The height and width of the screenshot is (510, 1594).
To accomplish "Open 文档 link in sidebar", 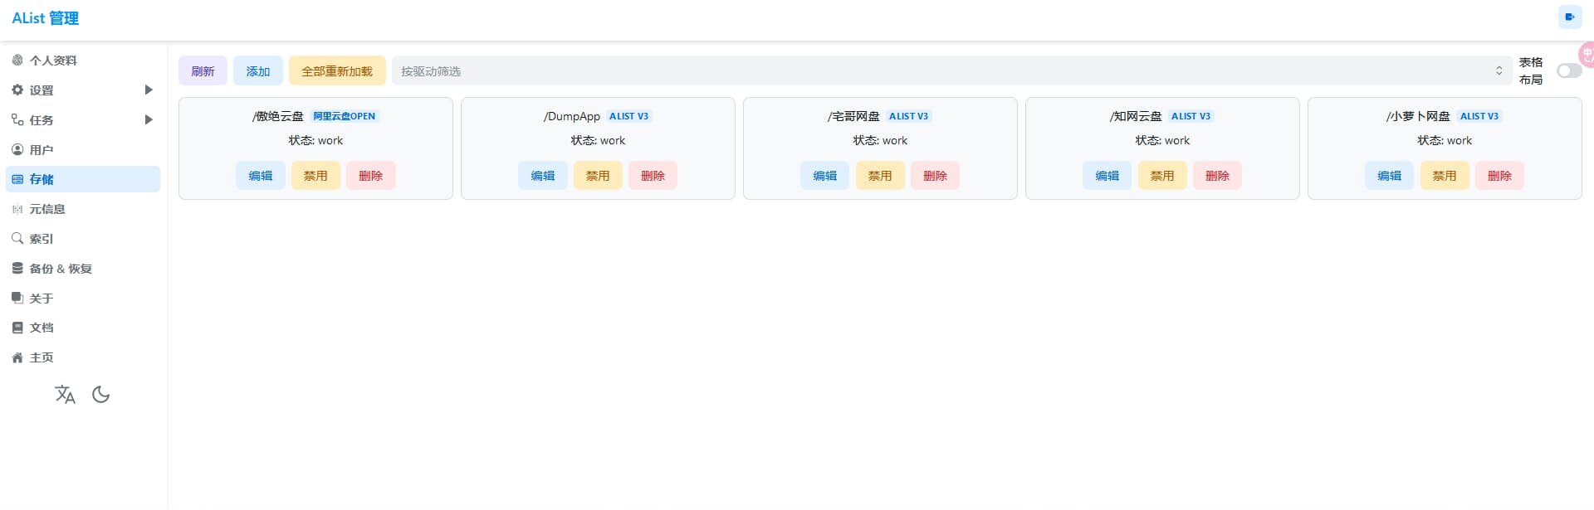I will (x=83, y=328).
